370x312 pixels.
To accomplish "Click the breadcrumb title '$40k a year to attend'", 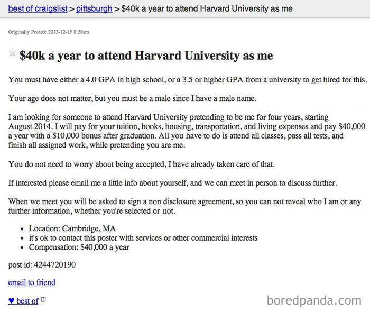I will tap(207, 9).
